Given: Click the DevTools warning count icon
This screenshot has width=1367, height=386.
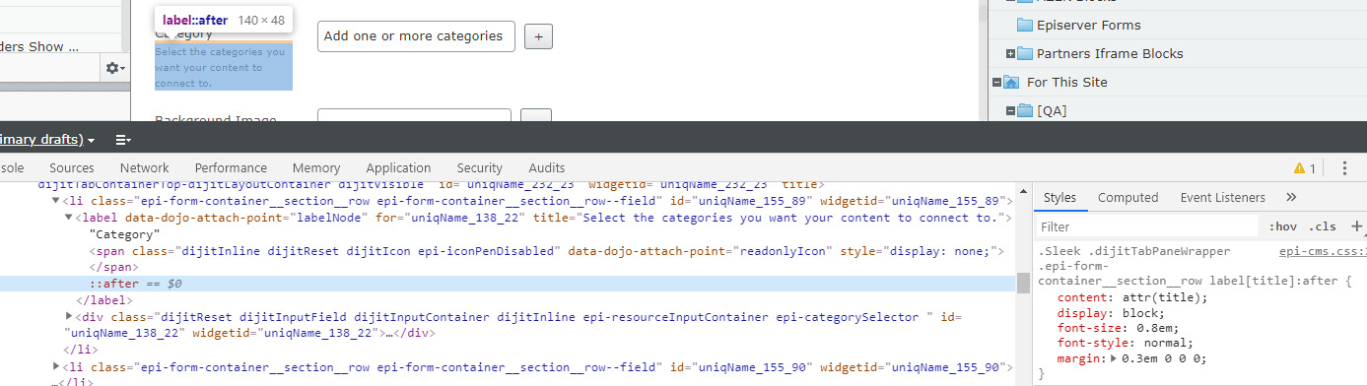Looking at the screenshot, I should click(1305, 168).
